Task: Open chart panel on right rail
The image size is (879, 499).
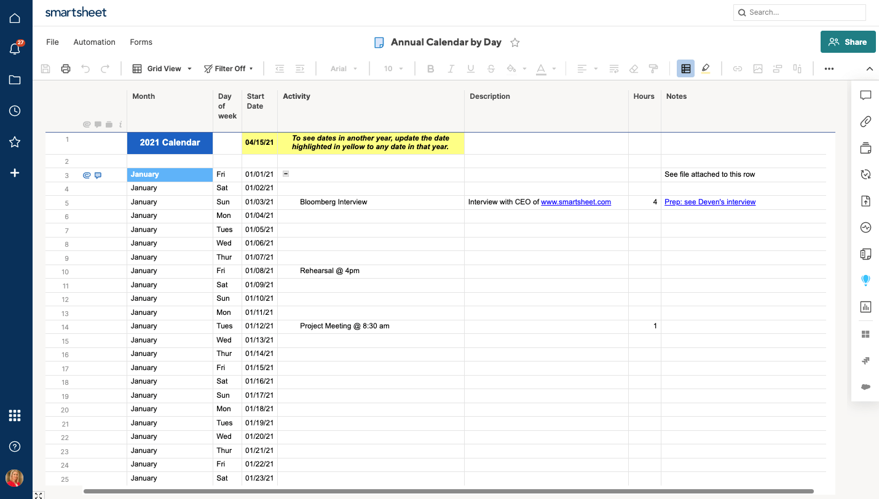Action: point(865,307)
